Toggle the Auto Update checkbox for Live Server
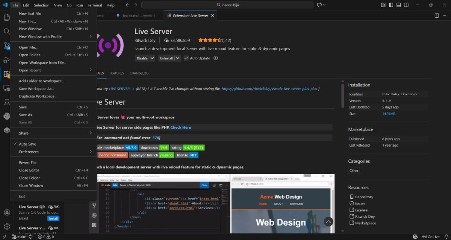This screenshot has height=240, width=451. pyautogui.click(x=186, y=58)
